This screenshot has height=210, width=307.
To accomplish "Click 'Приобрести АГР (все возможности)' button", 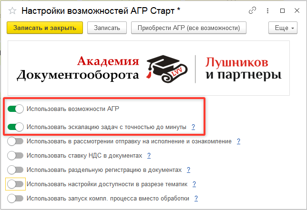I will tap(189, 28).
